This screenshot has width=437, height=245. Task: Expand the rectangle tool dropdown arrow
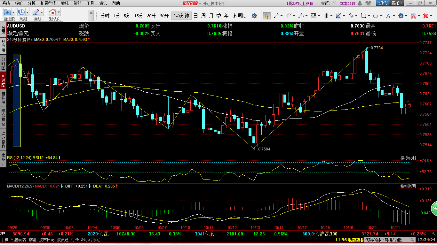point(368,16)
